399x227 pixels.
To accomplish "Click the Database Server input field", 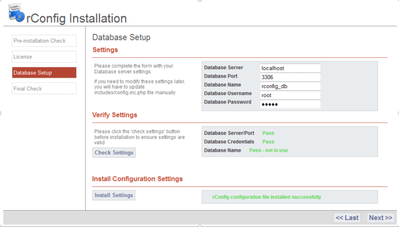I will click(x=290, y=68).
